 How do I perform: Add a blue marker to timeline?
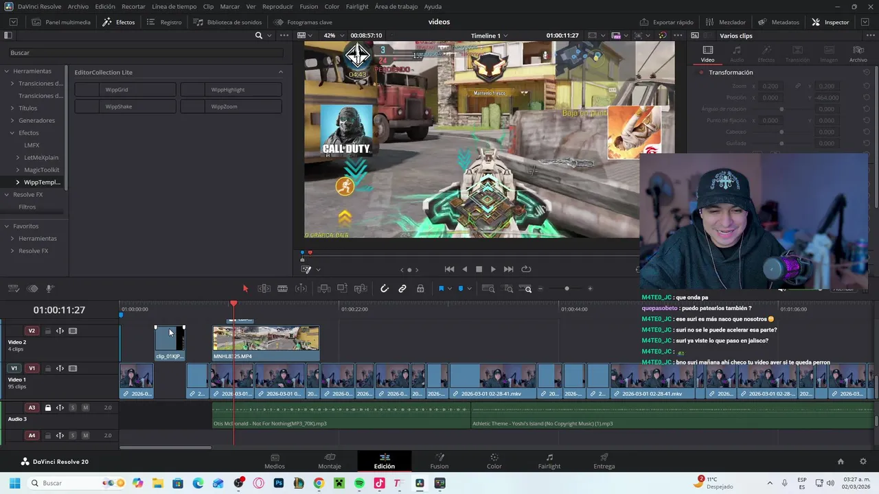pos(461,289)
